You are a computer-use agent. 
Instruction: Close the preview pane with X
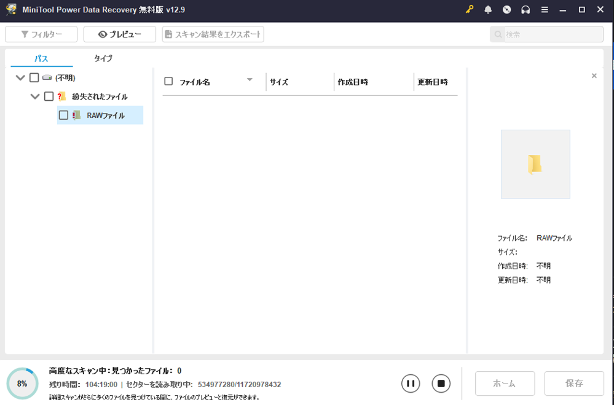[x=594, y=76]
